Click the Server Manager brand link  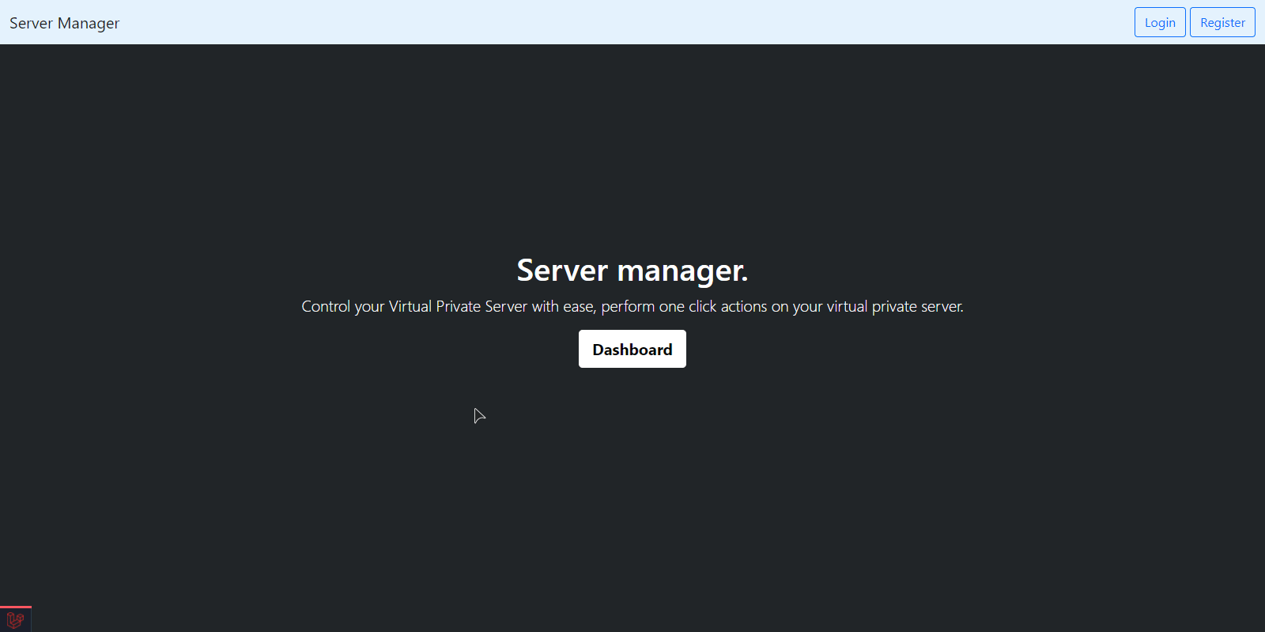point(65,23)
